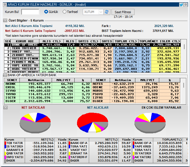This screenshot has width=190, height=167.
Task: Click the KURUM ADI column header
Action: point(25,41)
